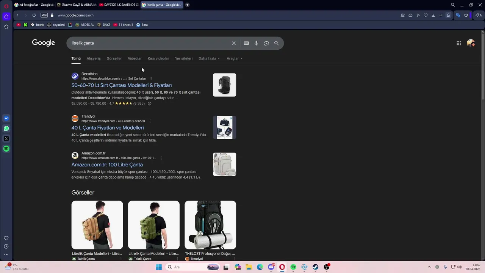Open Messenger in the Opera sidebar
Viewport: 485px width, 273px height.
click(6, 118)
